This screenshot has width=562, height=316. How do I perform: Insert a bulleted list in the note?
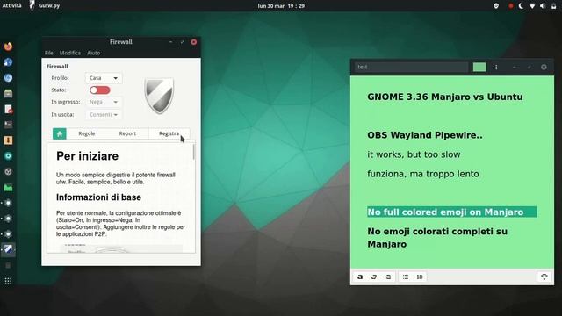tap(406, 276)
